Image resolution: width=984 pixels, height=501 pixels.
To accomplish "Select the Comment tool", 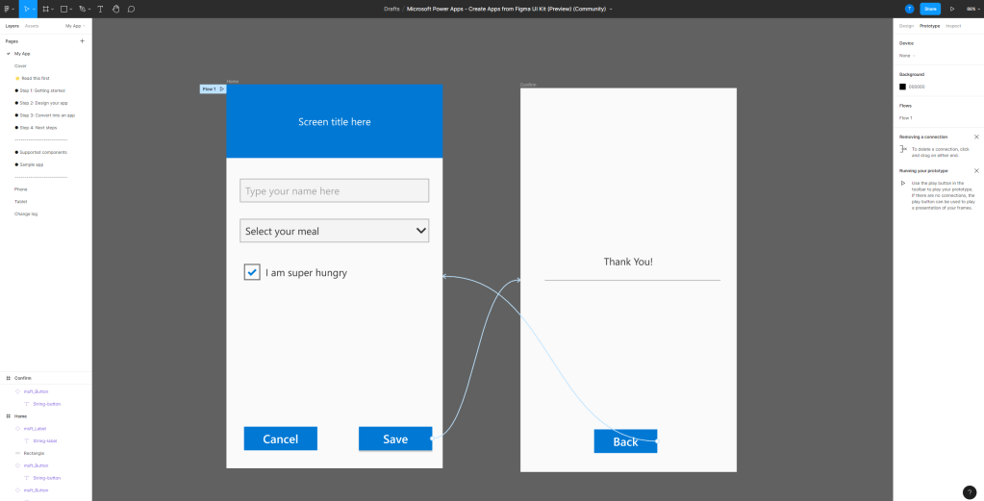I will [131, 9].
